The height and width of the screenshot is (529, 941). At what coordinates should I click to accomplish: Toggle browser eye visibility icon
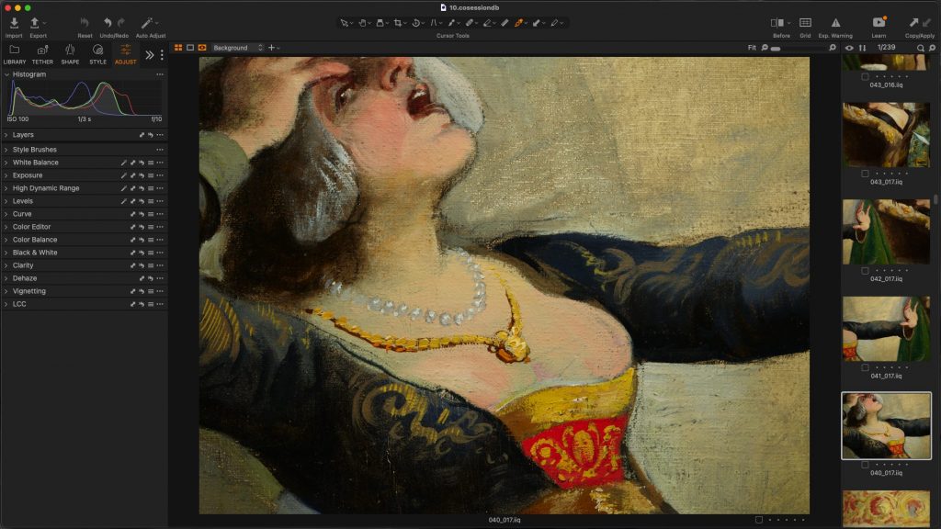click(849, 48)
